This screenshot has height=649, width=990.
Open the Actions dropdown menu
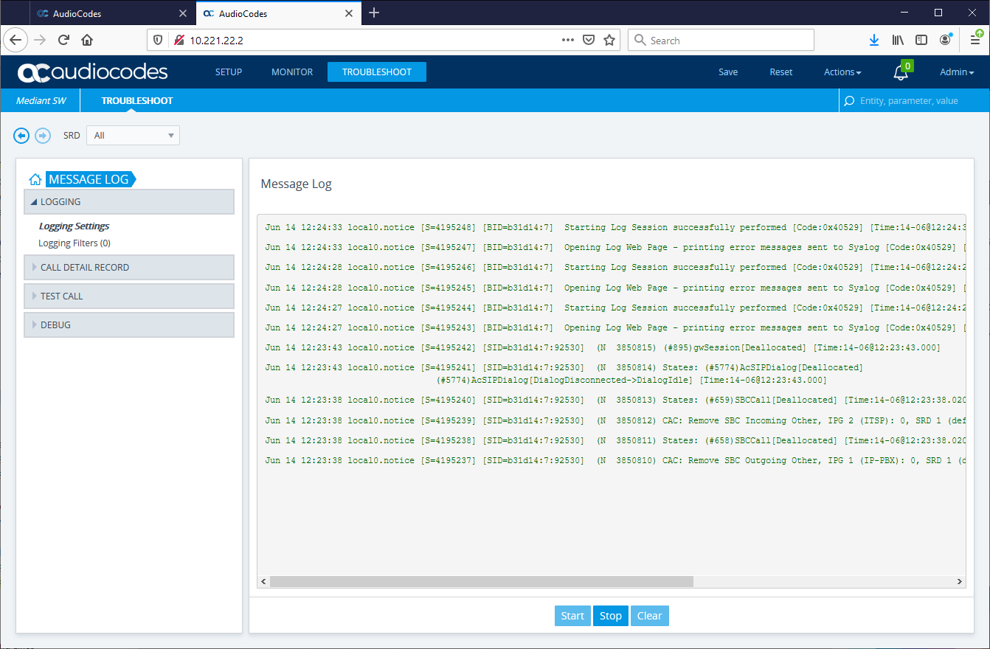(x=842, y=72)
